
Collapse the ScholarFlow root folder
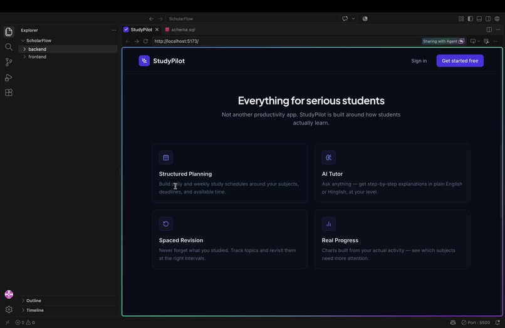pyautogui.click(x=68, y=41)
